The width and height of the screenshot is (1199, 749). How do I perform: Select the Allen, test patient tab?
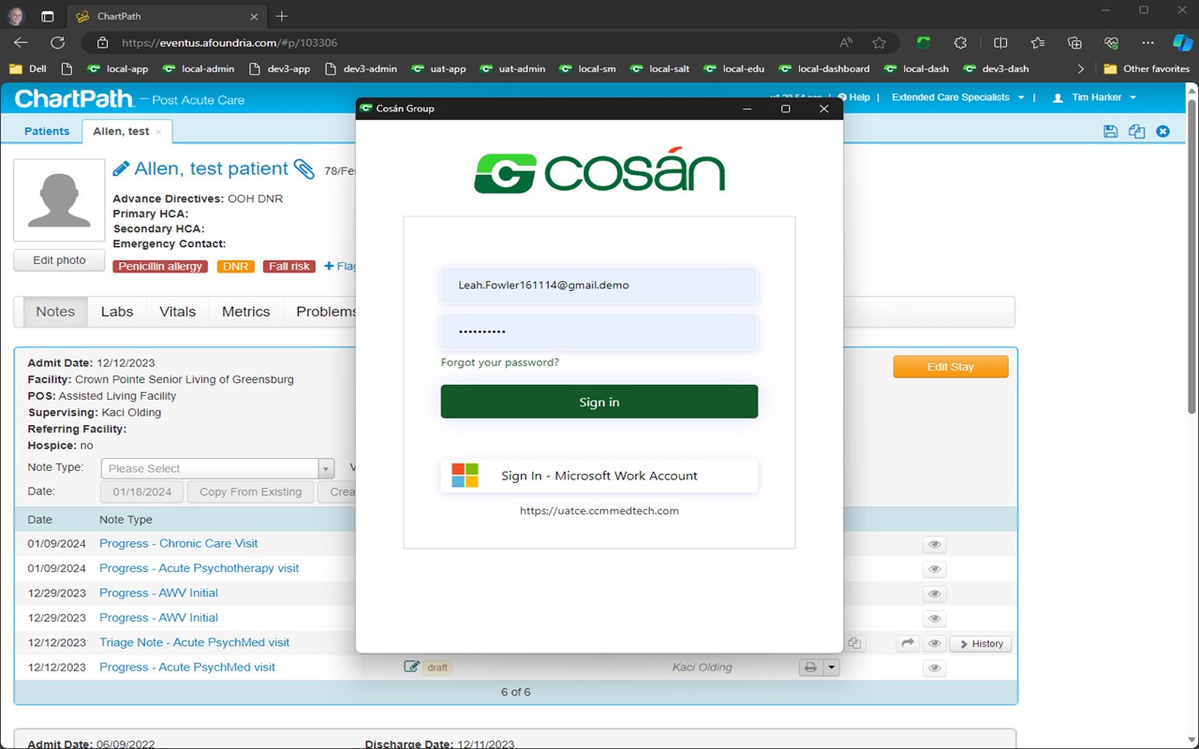(x=126, y=131)
